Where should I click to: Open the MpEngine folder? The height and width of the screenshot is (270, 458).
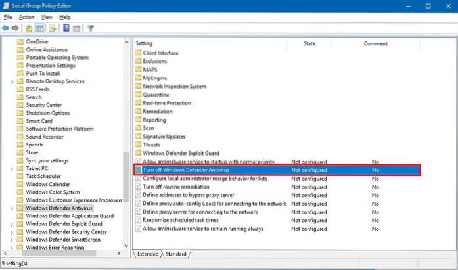tap(155, 78)
